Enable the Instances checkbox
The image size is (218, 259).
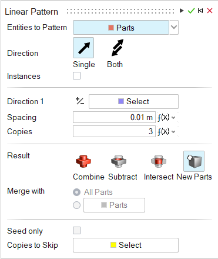point(76,76)
